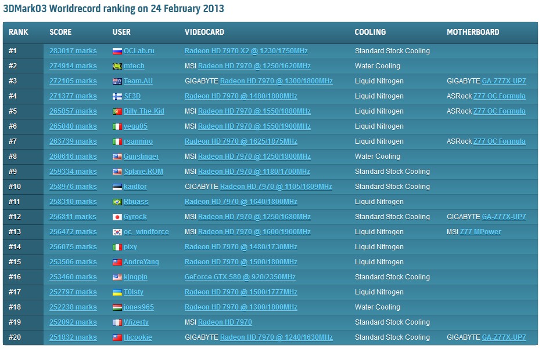Open Radeon HD 7970 X2 @ 1230/1750MHz link
The height and width of the screenshot is (349, 542).
pos(246,50)
